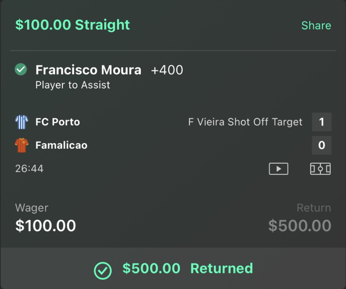Open the soccer pitch match tracker icon

[320, 169]
